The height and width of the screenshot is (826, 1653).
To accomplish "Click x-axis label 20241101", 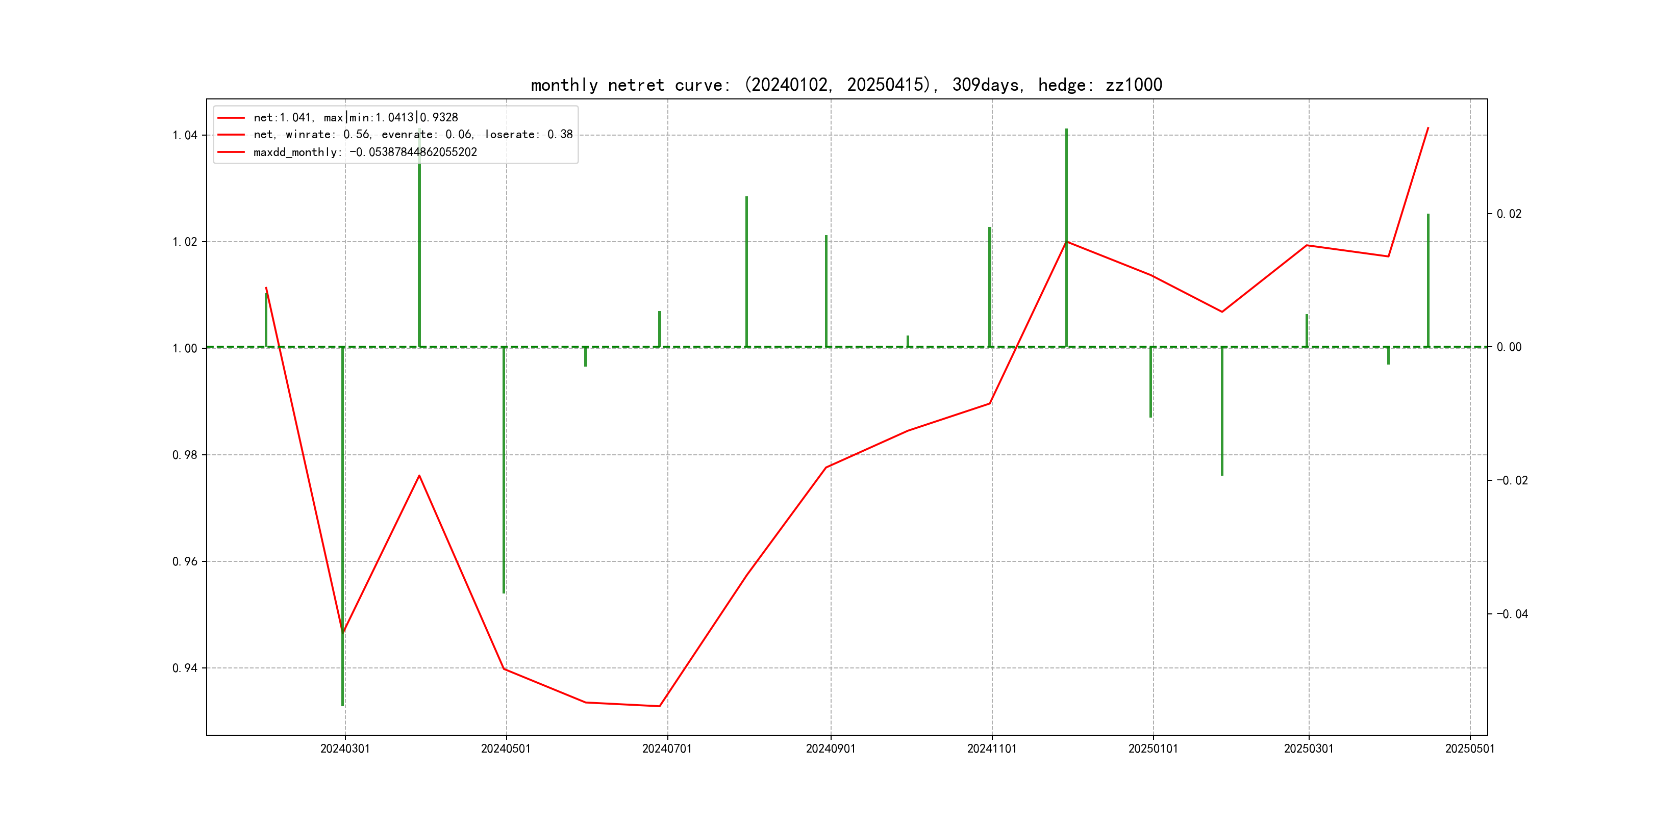I will [x=991, y=749].
